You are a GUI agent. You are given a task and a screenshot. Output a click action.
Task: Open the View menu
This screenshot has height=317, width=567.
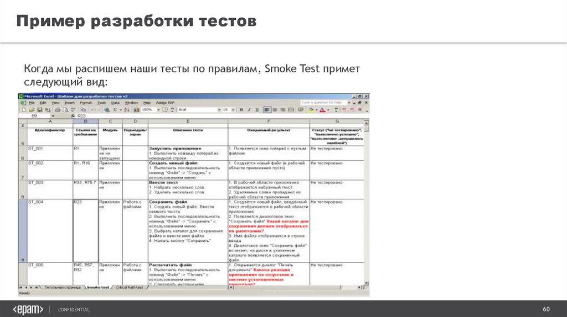[x=55, y=103]
